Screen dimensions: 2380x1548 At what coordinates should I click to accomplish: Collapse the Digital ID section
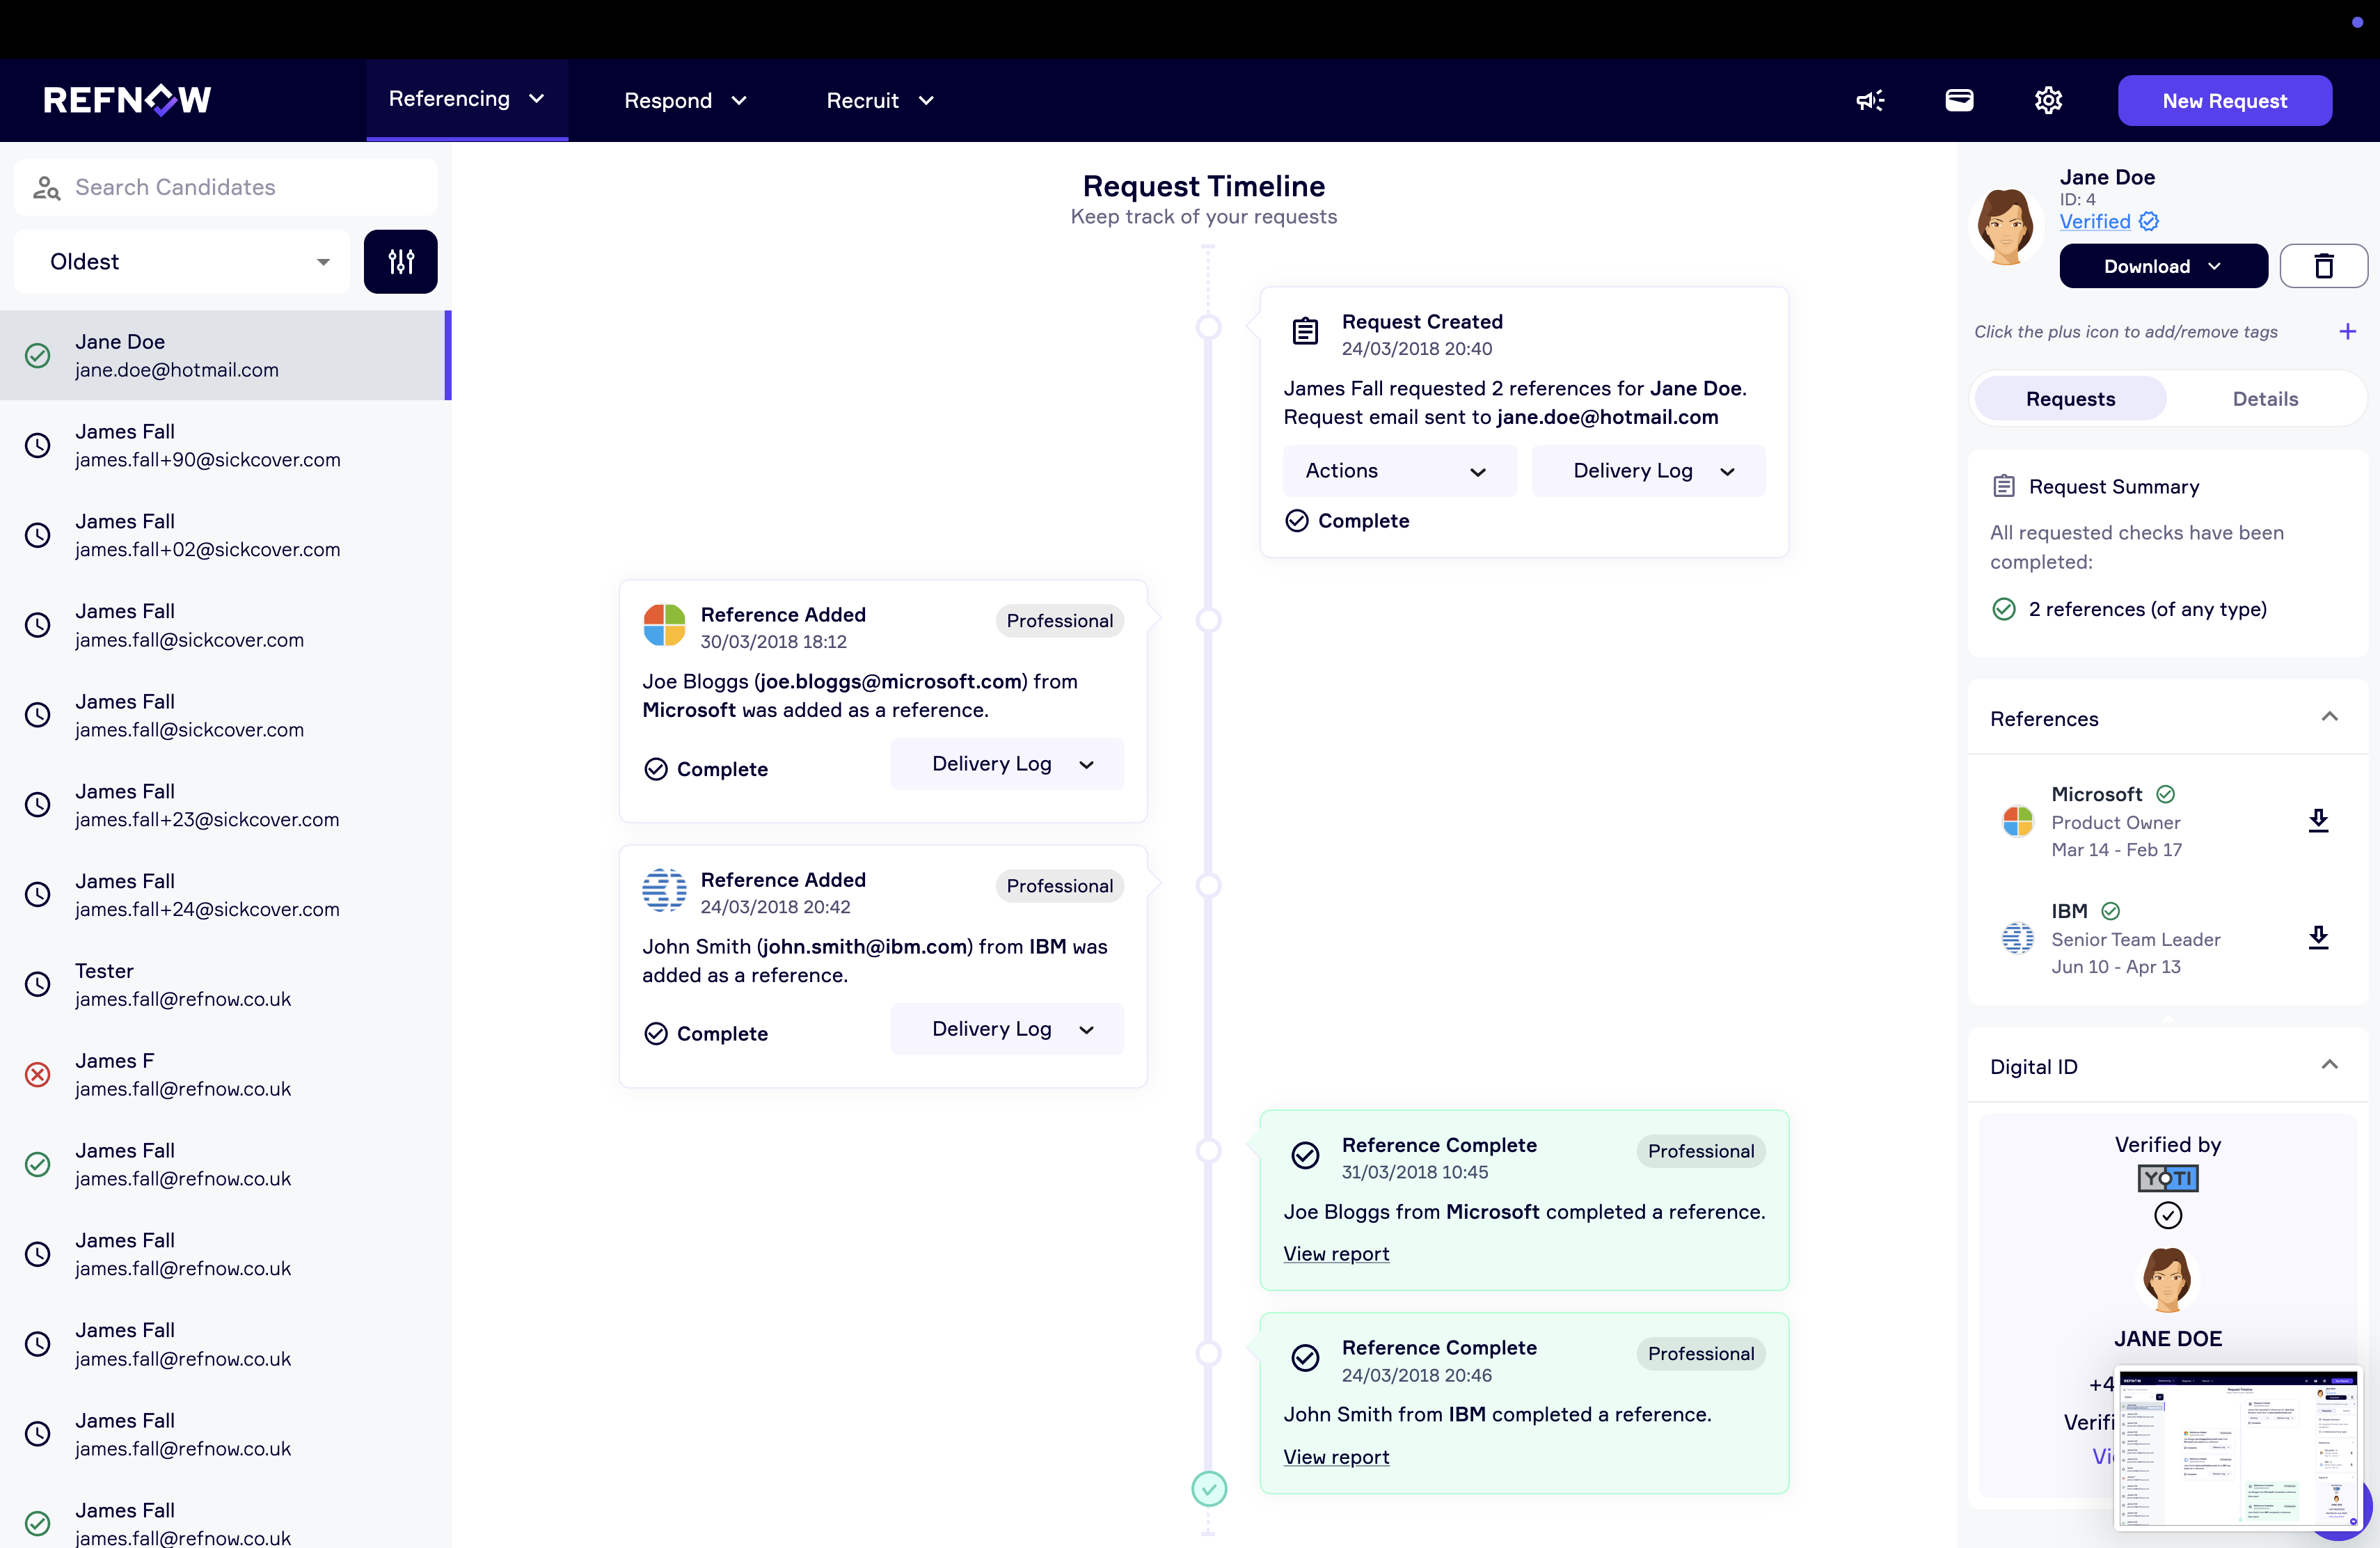pyautogui.click(x=2329, y=1065)
